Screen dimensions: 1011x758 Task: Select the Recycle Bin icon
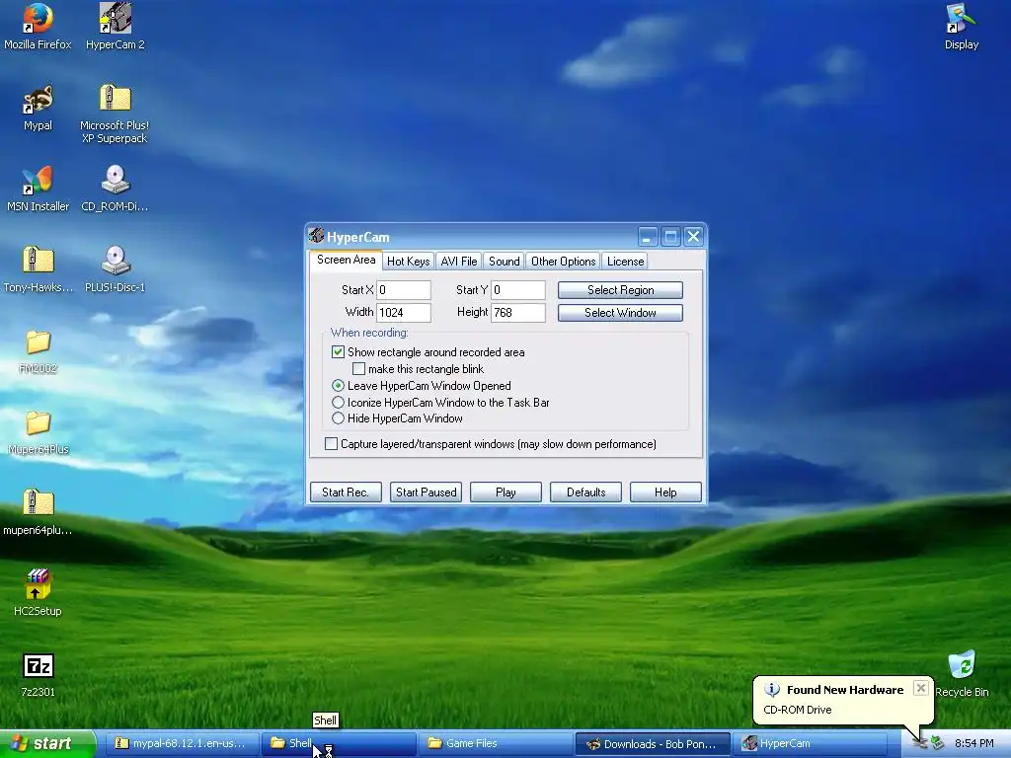pyautogui.click(x=962, y=674)
